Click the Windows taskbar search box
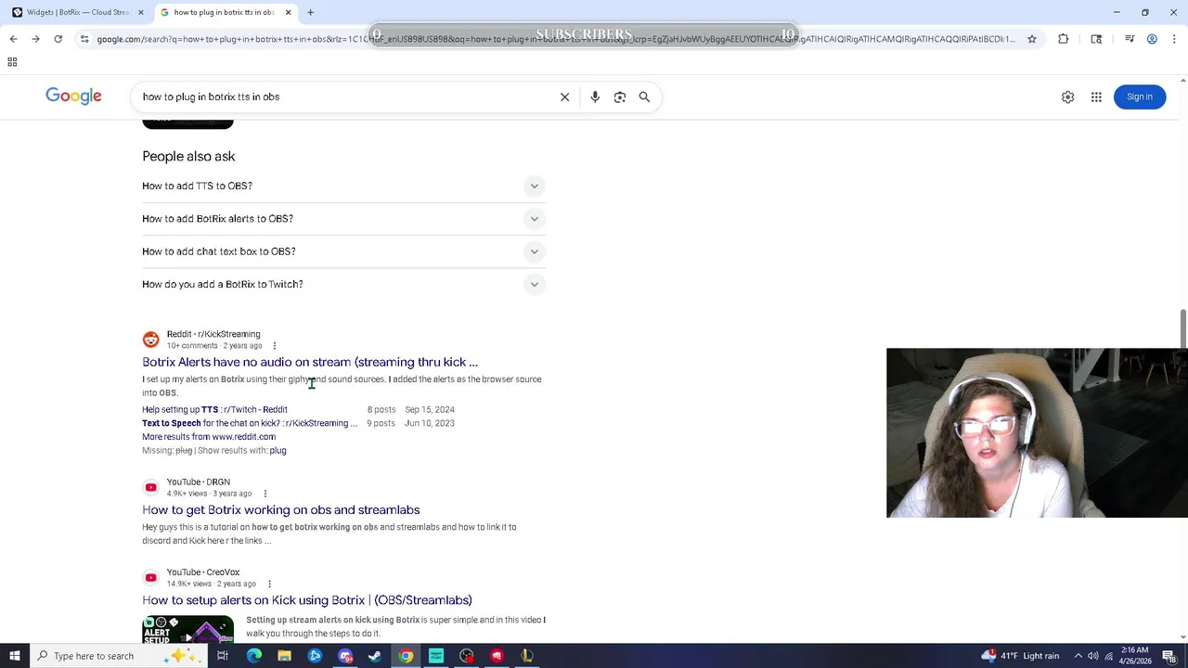The width and height of the screenshot is (1188, 668). click(116, 656)
